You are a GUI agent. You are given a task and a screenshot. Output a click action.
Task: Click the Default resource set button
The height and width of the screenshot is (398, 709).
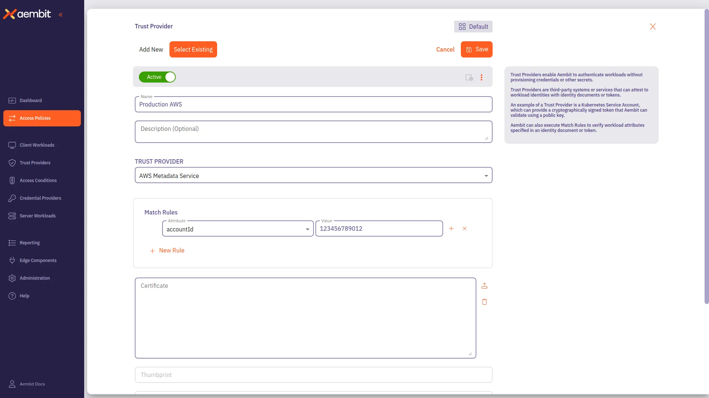click(x=473, y=27)
